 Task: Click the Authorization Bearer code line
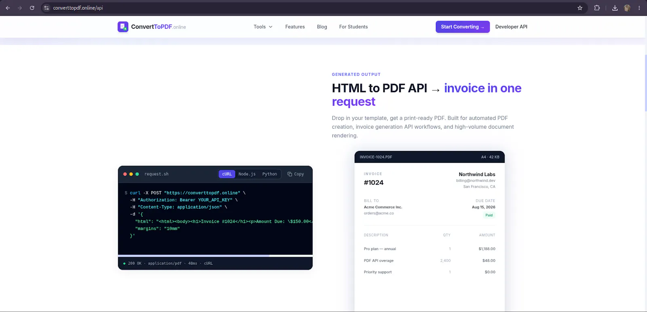coord(184,200)
